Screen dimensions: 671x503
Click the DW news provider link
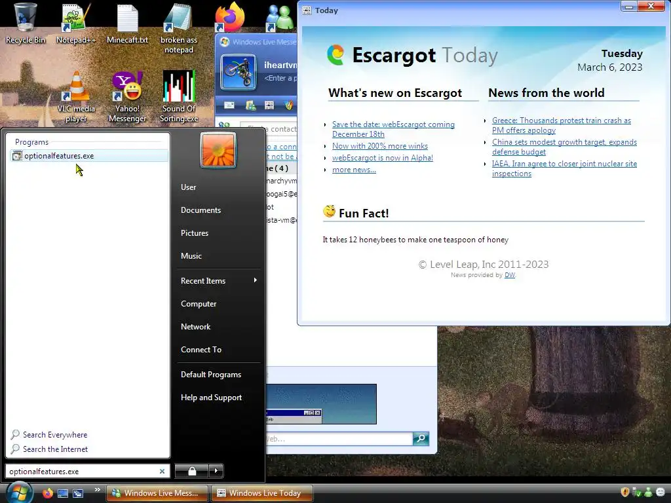point(510,275)
